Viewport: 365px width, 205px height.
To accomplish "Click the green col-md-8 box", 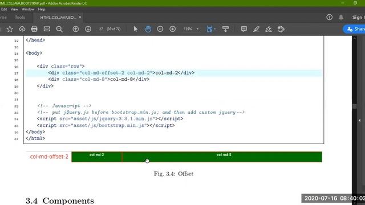I will click(222, 157).
